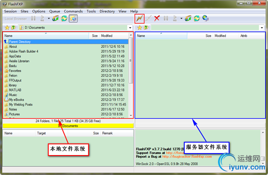268x175 pixels.
Task: Click the remote pane Refresh icon
Action: point(197,18)
